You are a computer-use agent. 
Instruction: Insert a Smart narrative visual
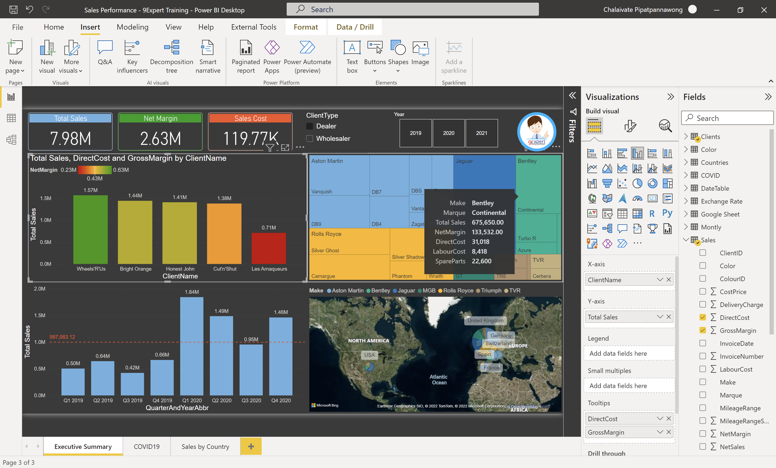tap(208, 57)
